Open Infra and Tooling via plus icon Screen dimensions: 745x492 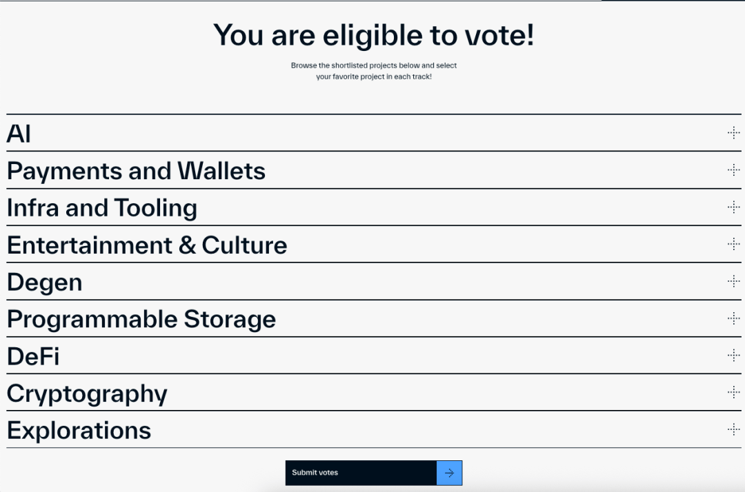point(733,207)
